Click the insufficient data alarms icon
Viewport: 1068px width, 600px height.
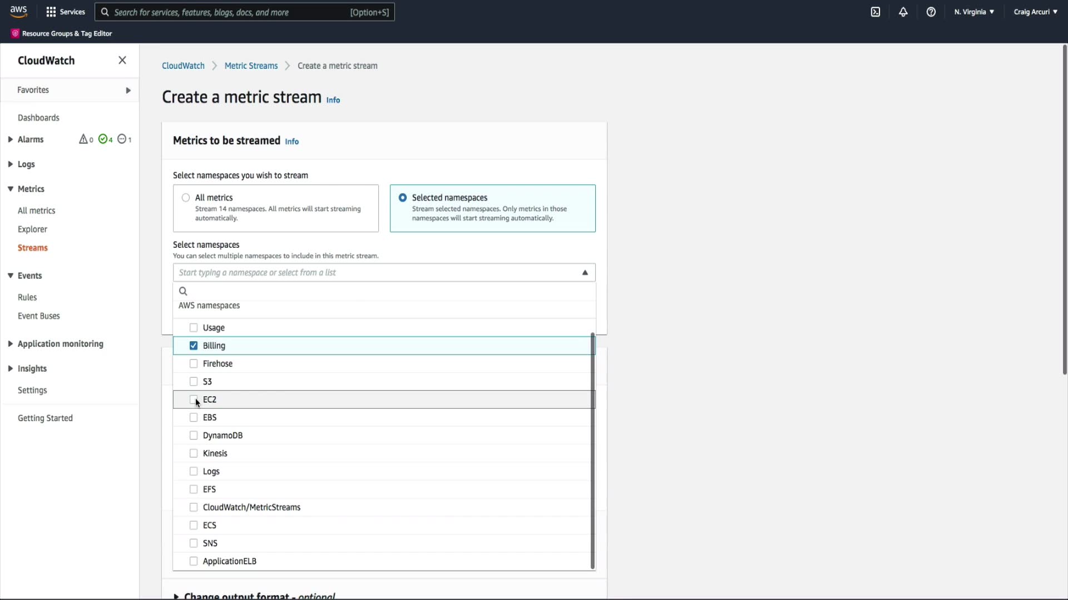[x=122, y=139]
